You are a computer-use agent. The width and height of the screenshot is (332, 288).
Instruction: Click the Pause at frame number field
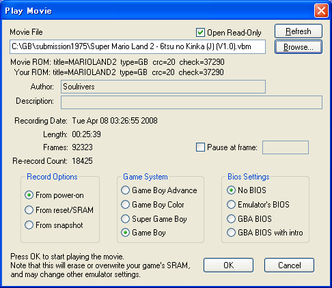click(286, 147)
